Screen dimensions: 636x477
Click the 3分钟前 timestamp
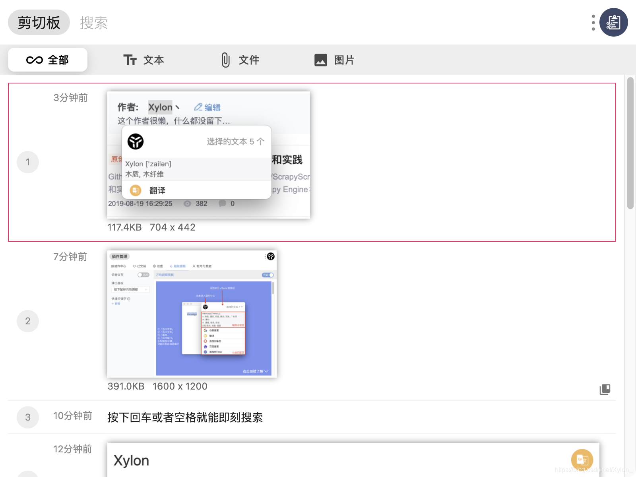pyautogui.click(x=71, y=98)
